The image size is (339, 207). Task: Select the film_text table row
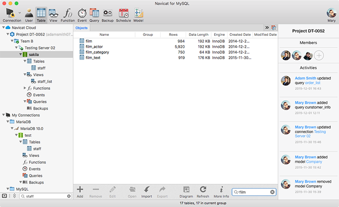(x=175, y=58)
